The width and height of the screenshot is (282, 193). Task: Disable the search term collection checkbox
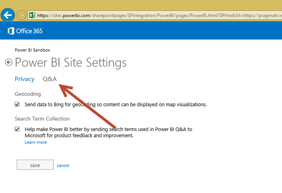point(17,129)
